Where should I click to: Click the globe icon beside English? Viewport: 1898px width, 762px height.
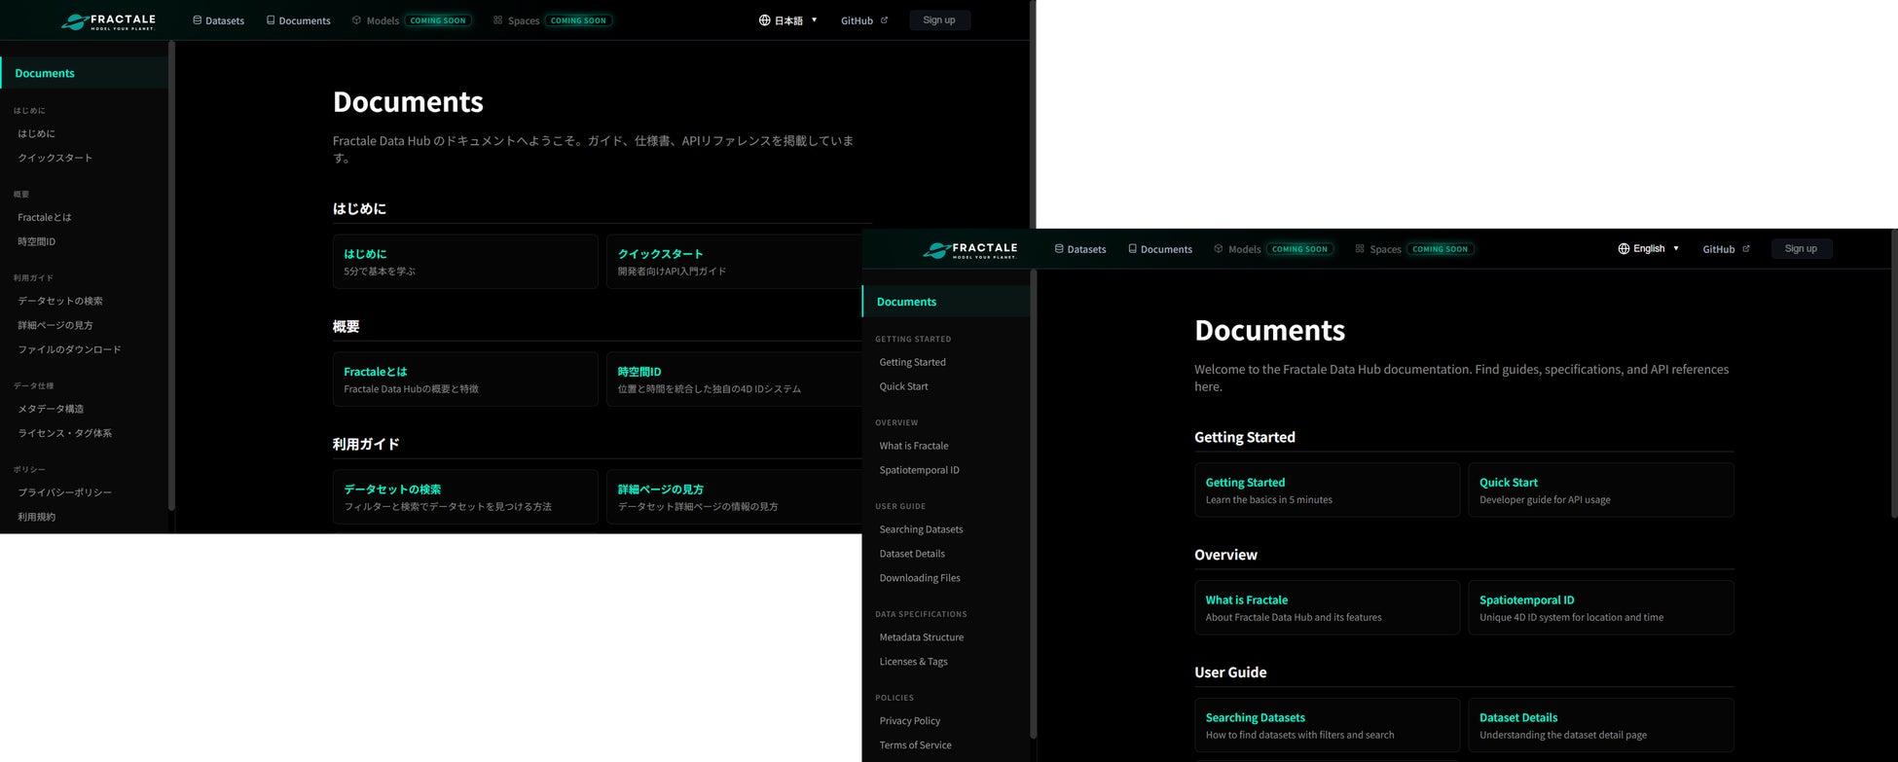pyautogui.click(x=1624, y=249)
